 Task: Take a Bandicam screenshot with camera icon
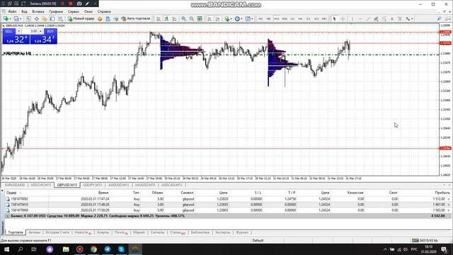point(79,4)
